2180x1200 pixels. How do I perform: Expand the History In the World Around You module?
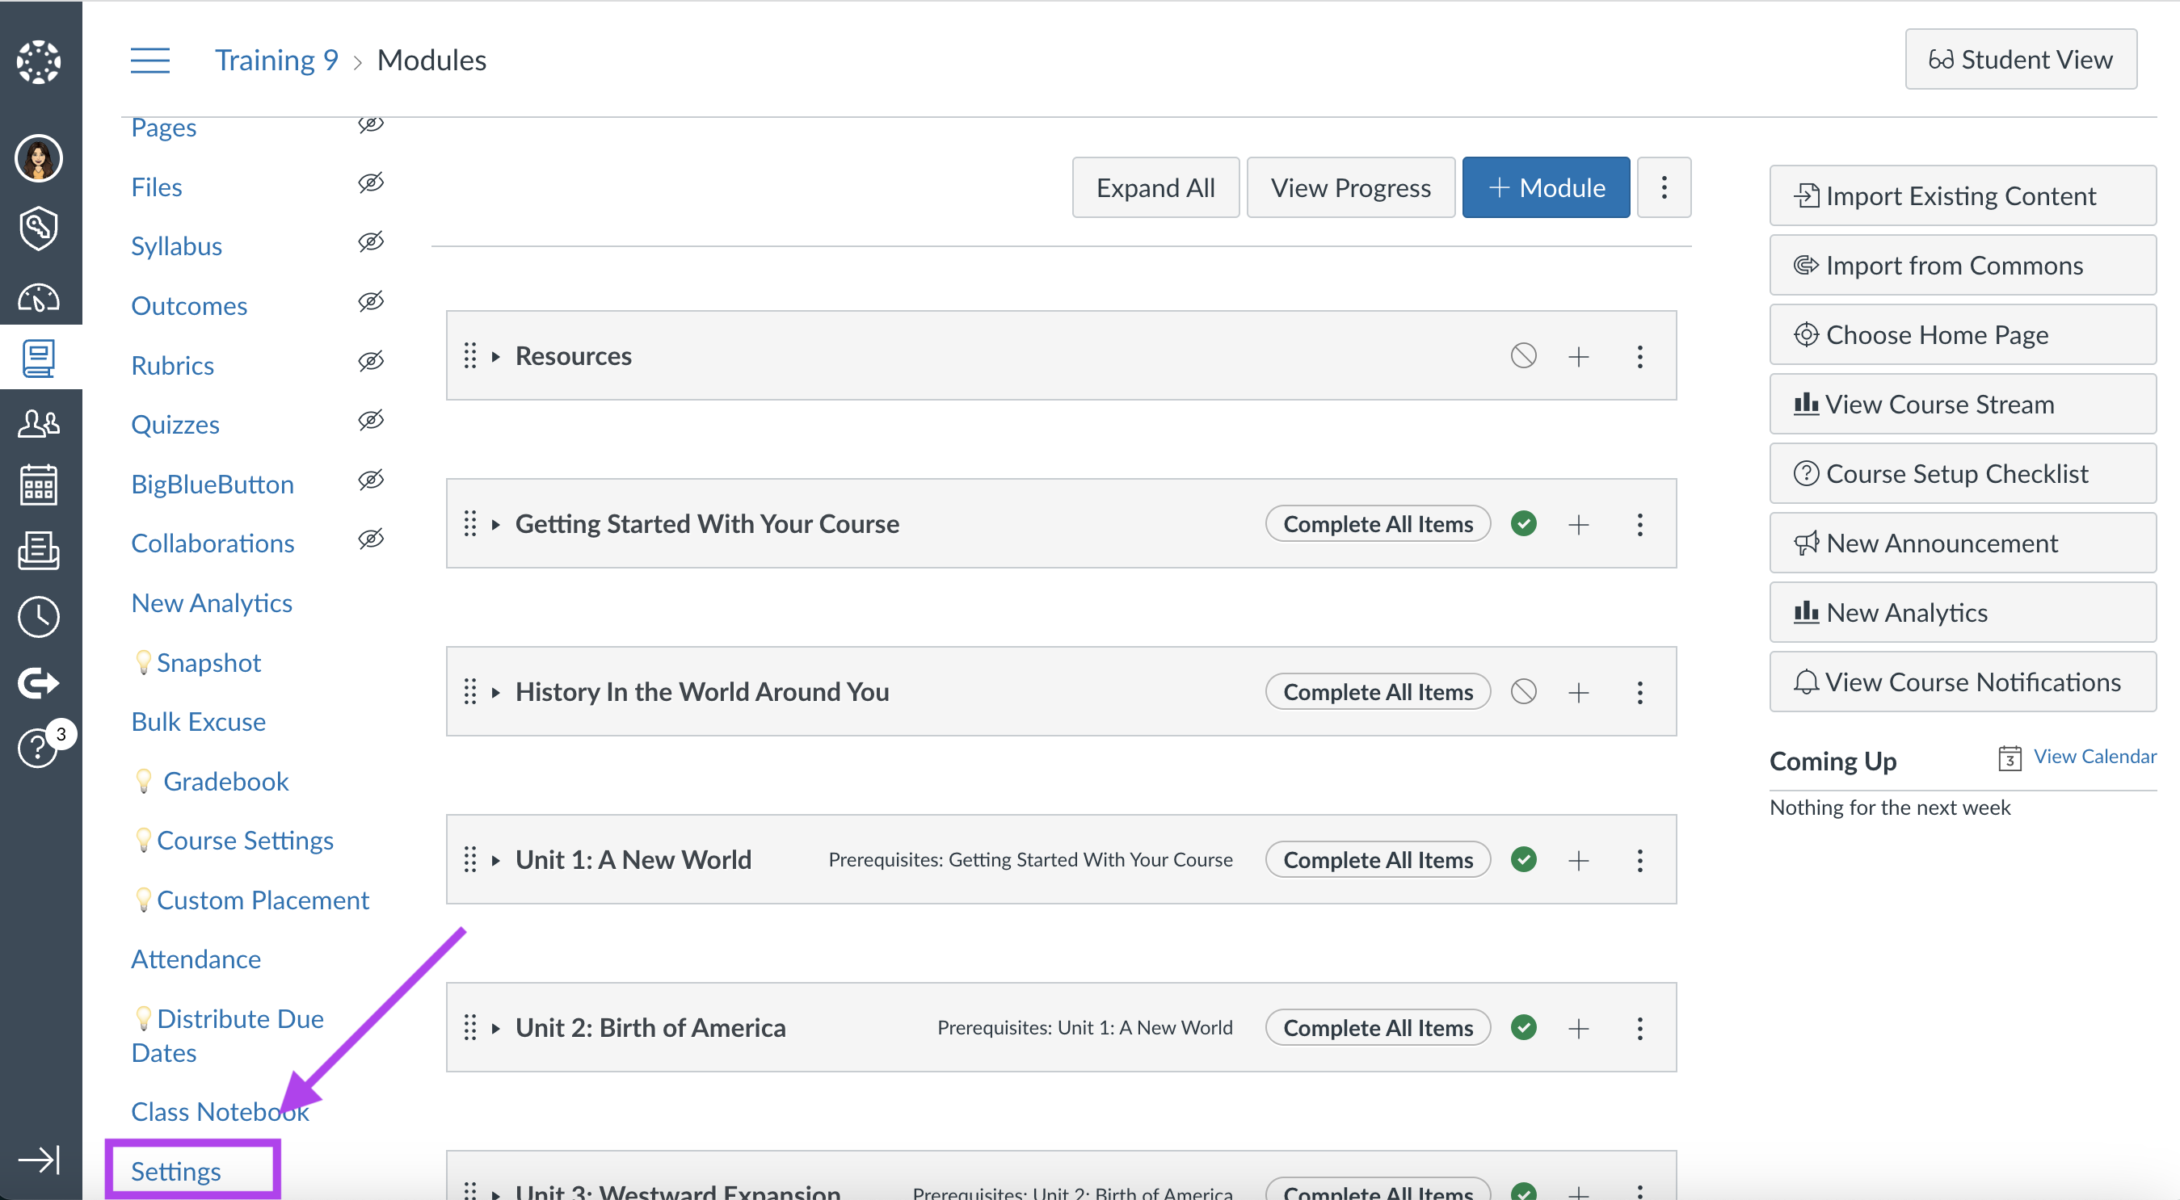coord(498,690)
